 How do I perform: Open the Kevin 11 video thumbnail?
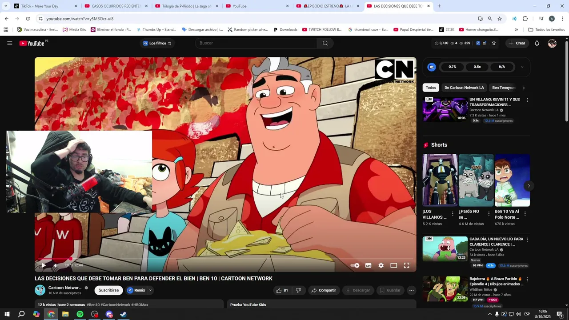coord(445,109)
